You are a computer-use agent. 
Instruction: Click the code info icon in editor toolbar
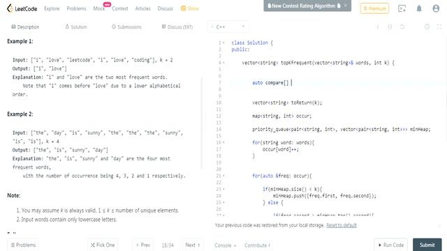click(378, 26)
